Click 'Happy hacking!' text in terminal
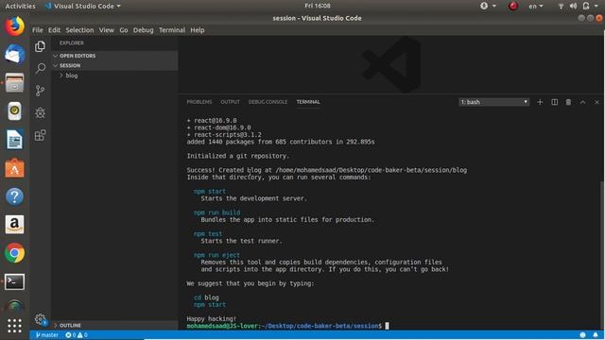 pyautogui.click(x=212, y=319)
